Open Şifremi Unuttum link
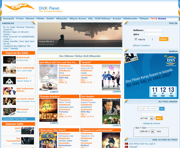 (141, 46)
